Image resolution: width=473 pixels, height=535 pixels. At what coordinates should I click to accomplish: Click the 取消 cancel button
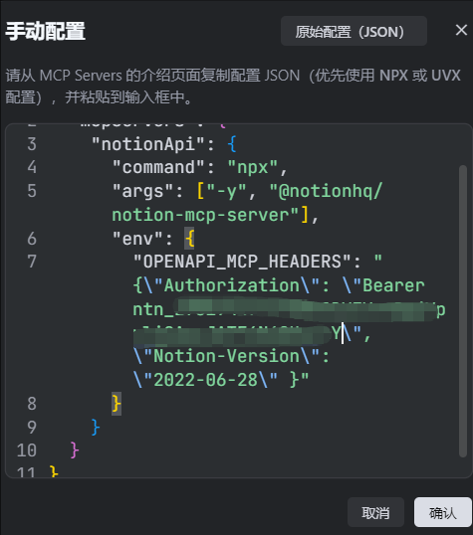pos(375,512)
